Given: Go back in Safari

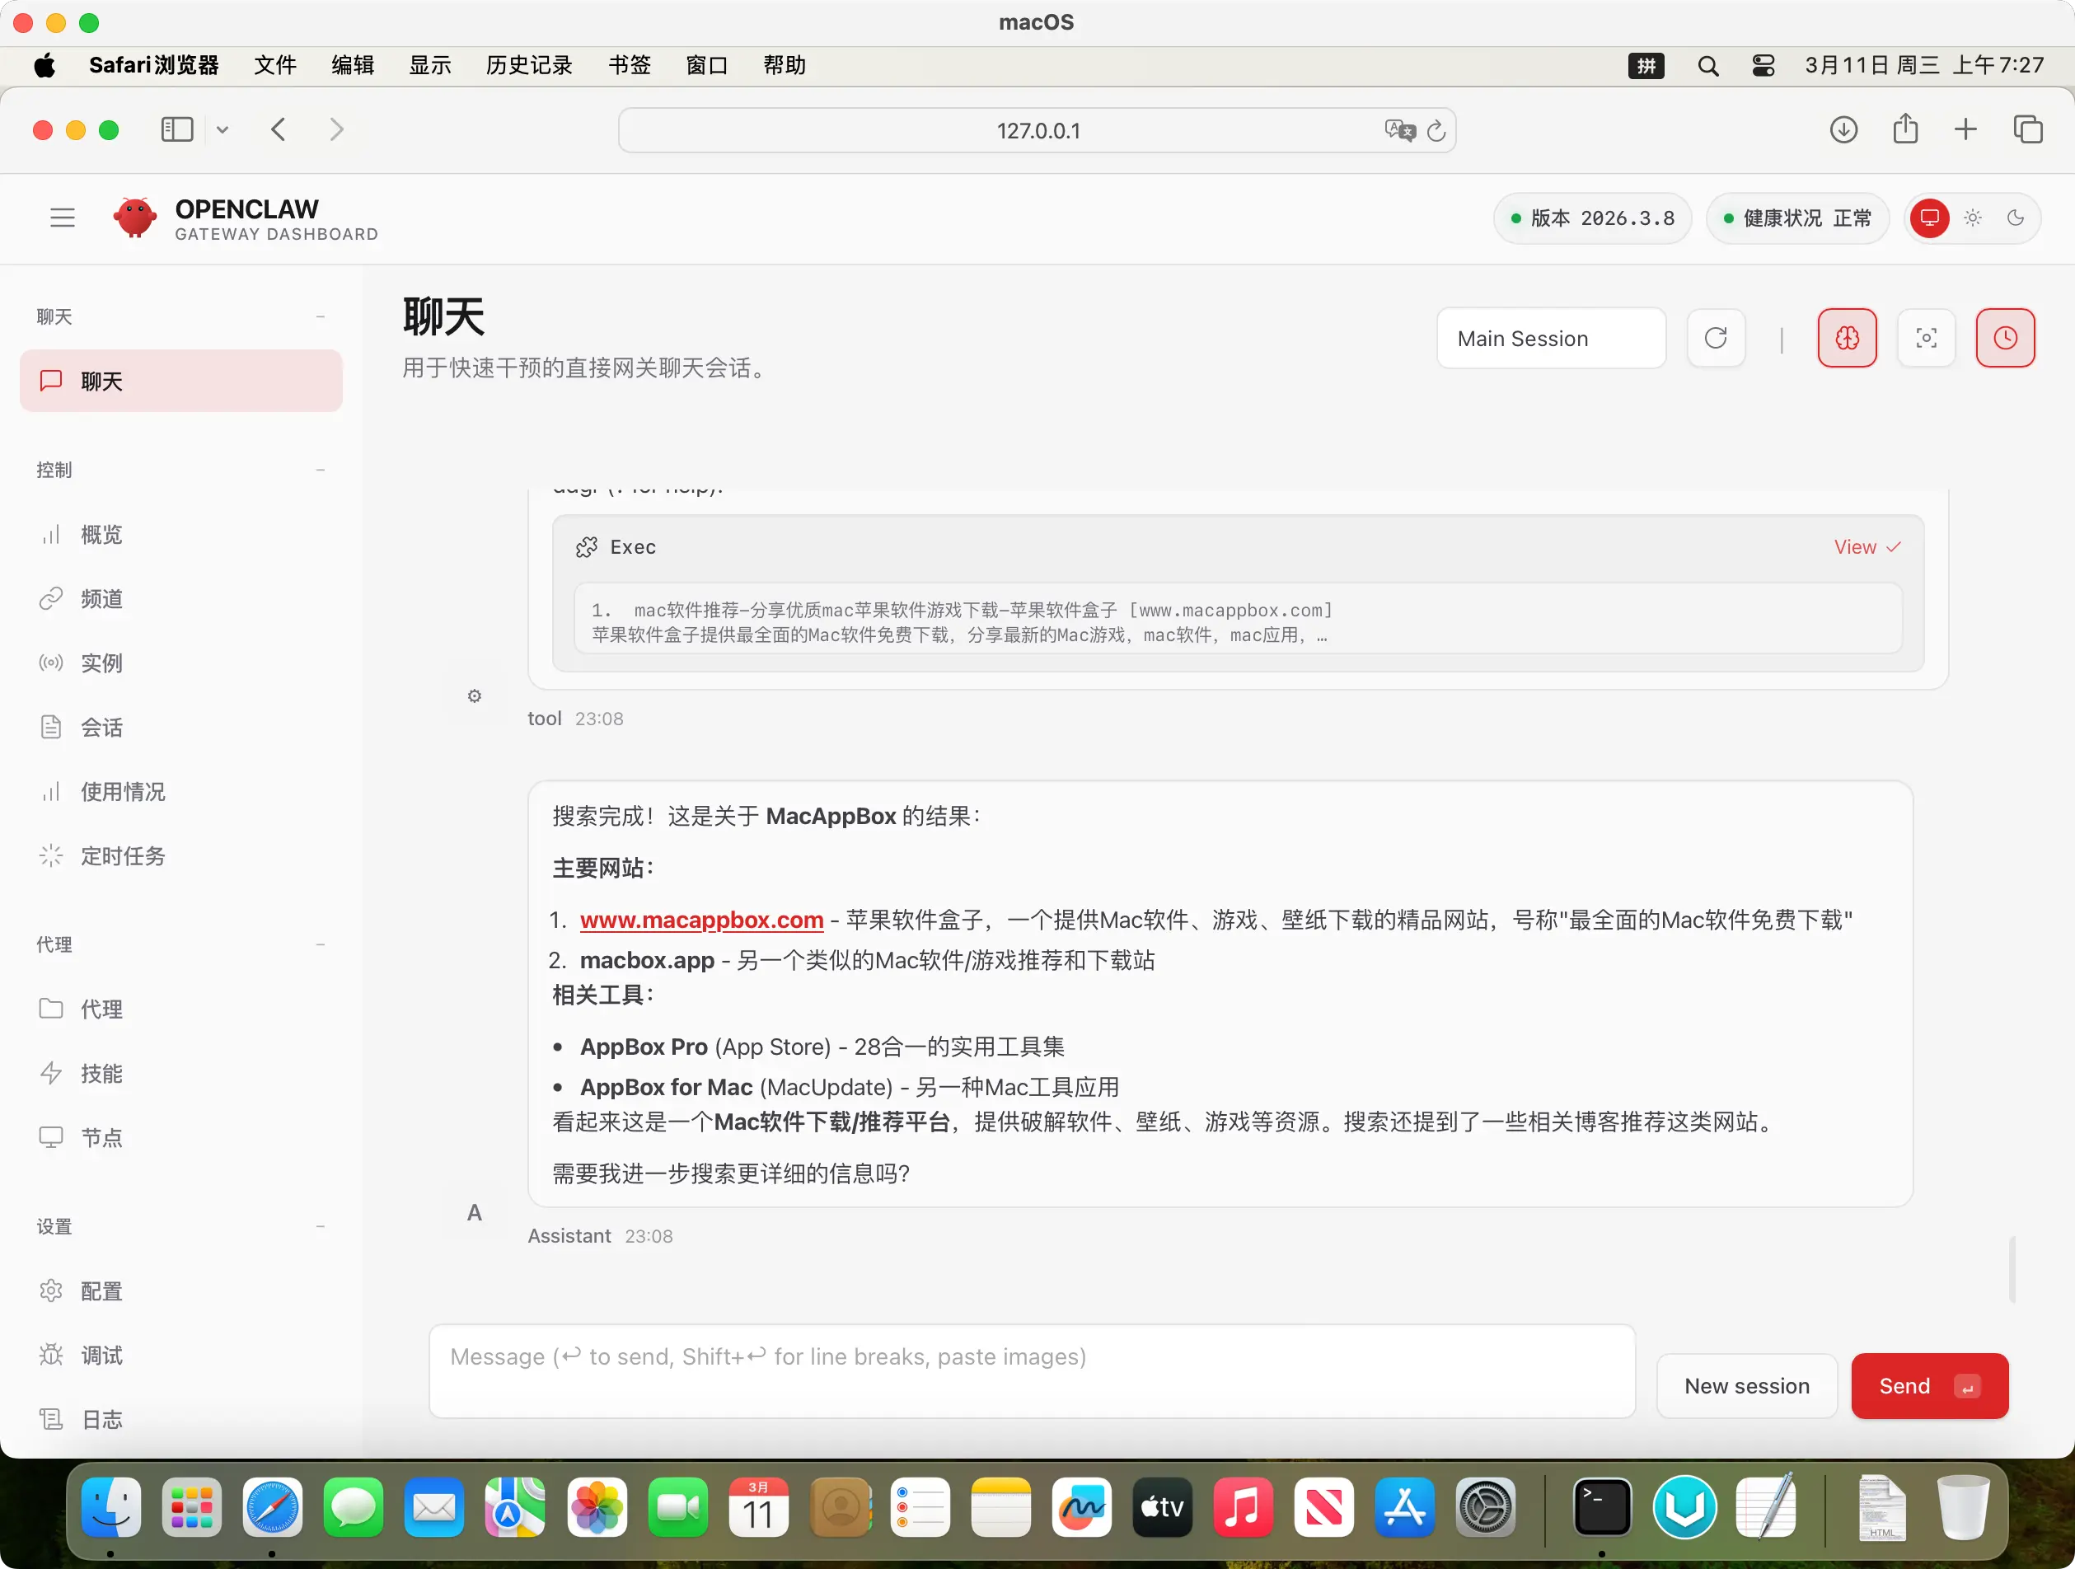Looking at the screenshot, I should click(x=278, y=129).
